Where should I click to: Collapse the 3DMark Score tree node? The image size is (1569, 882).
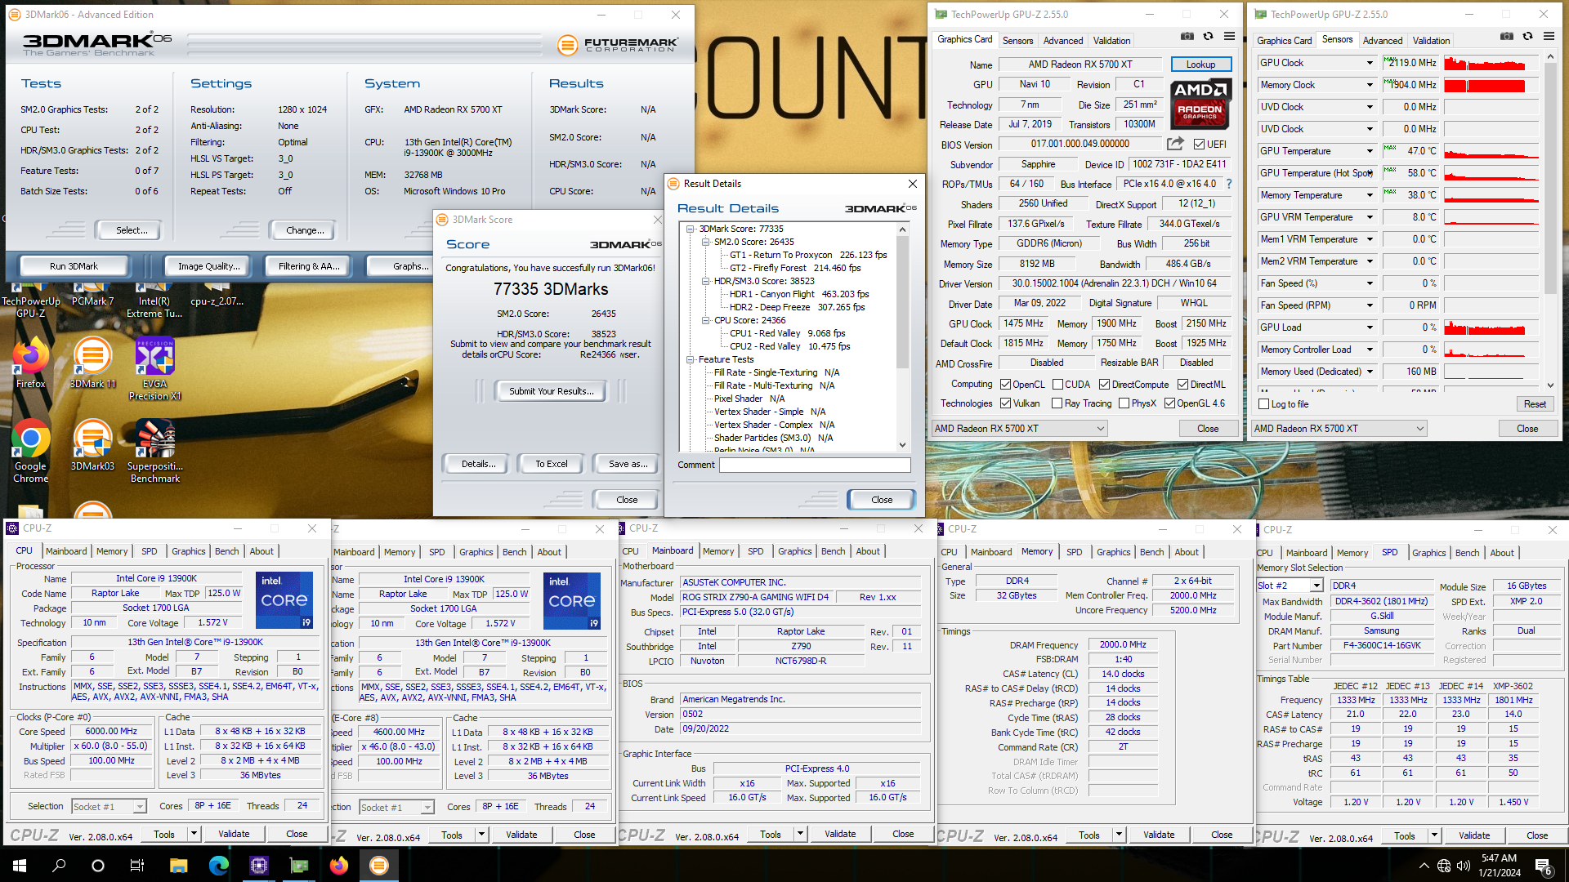click(x=691, y=229)
